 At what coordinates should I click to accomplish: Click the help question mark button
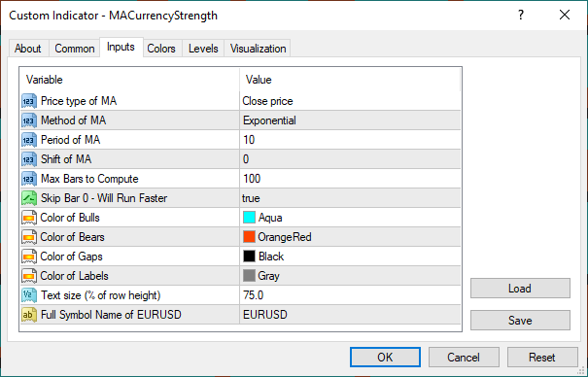(521, 15)
